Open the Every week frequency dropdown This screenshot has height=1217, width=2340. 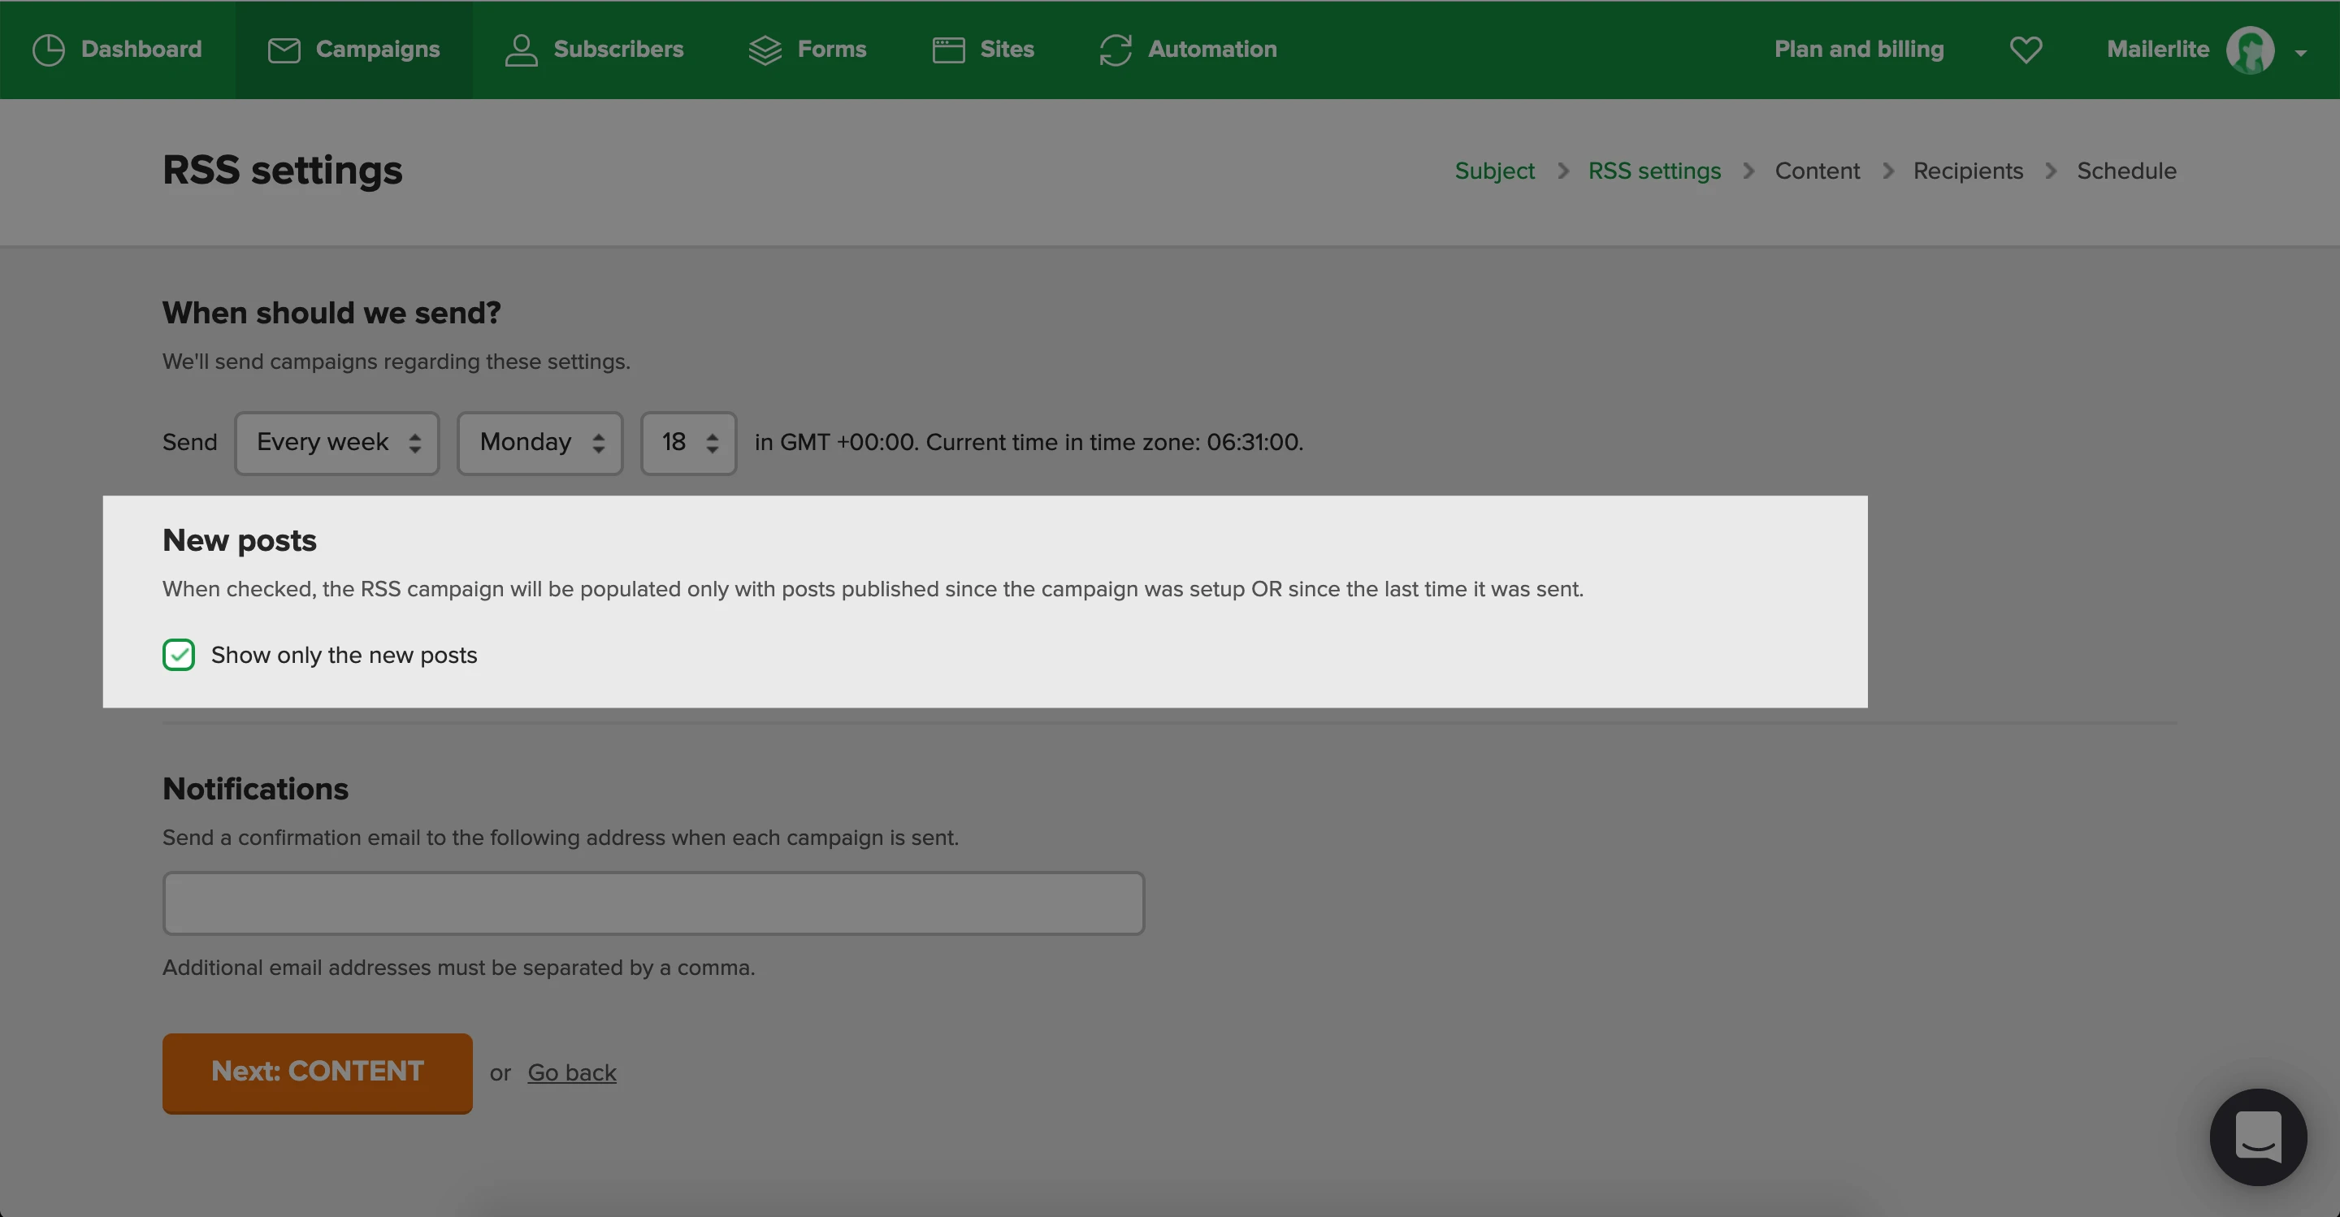pyautogui.click(x=337, y=444)
